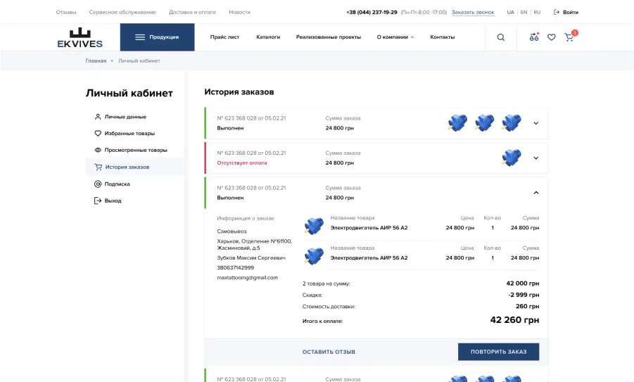Expand the order with Отсутствует оплата status
The image size is (634, 382).
[x=535, y=158]
